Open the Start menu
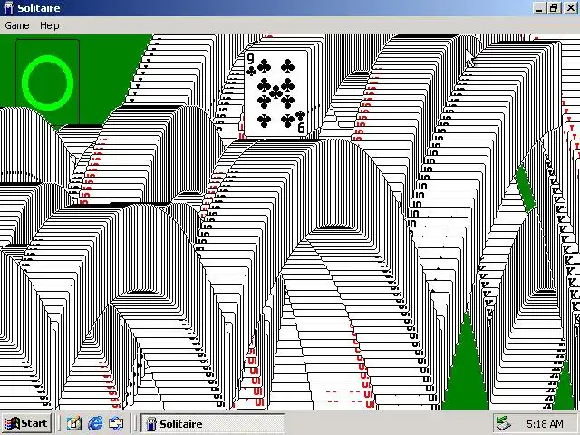This screenshot has width=580, height=435. pyautogui.click(x=26, y=423)
